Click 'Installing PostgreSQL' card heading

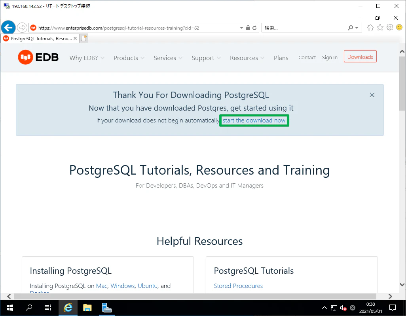[x=71, y=271]
